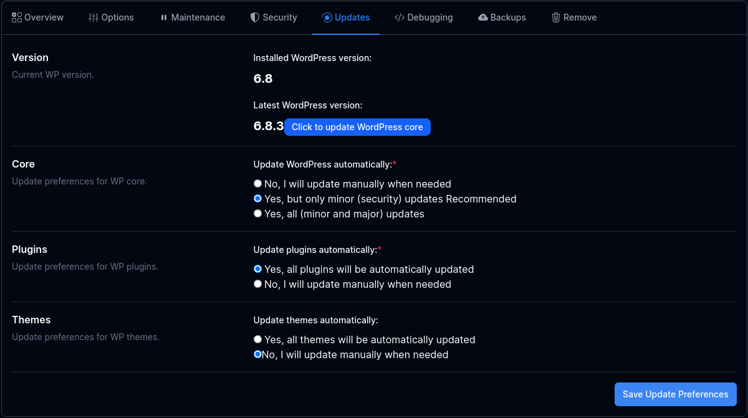Click the Maintenance pause icon
The height and width of the screenshot is (418, 748).
click(164, 17)
